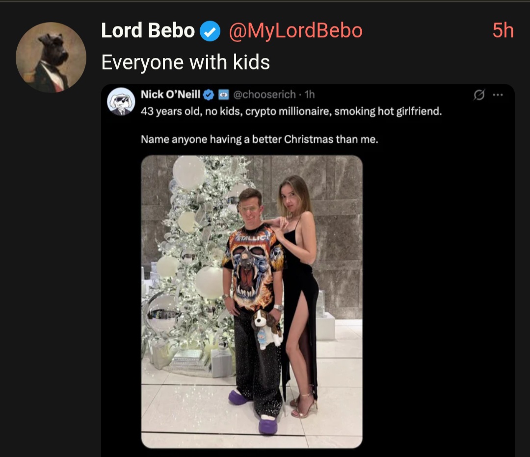Click Lord Bebo's blue verified badge
The width and height of the screenshot is (530, 457).
click(x=209, y=31)
